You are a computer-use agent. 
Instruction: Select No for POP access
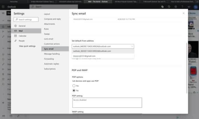(74, 91)
